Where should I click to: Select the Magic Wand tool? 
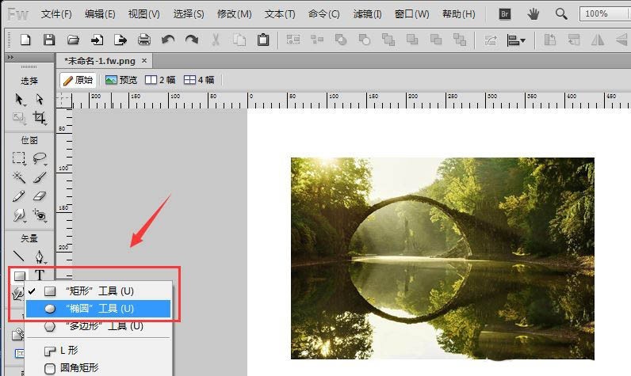click(x=19, y=177)
